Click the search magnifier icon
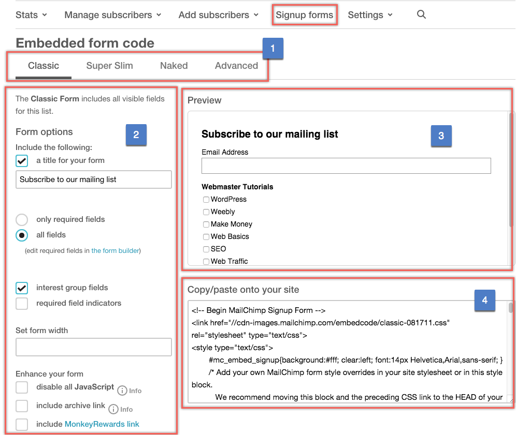 click(421, 14)
